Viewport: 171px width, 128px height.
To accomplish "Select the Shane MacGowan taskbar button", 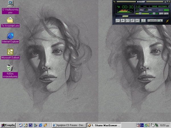I will (x=104, y=125).
